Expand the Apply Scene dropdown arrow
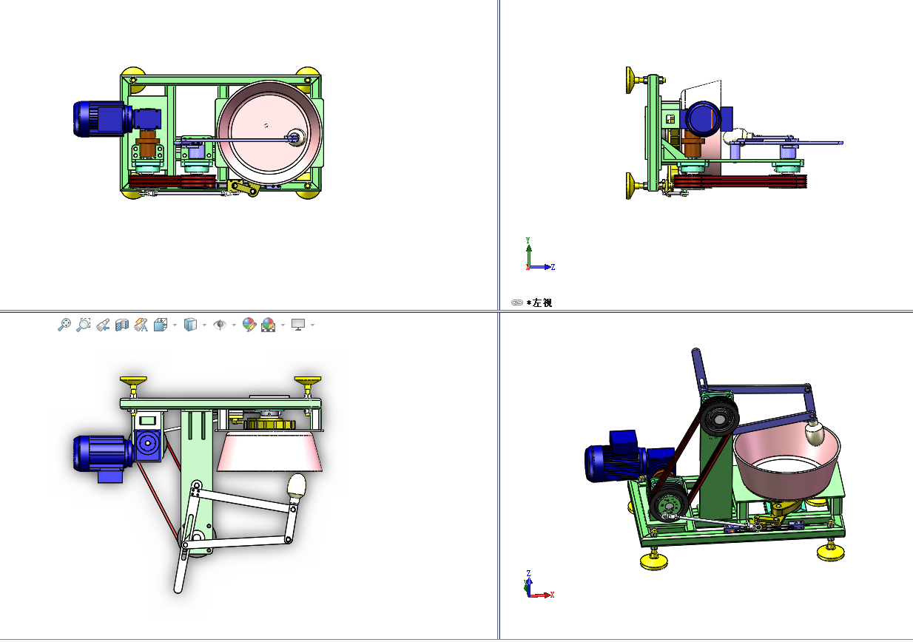The image size is (913, 642). click(283, 325)
